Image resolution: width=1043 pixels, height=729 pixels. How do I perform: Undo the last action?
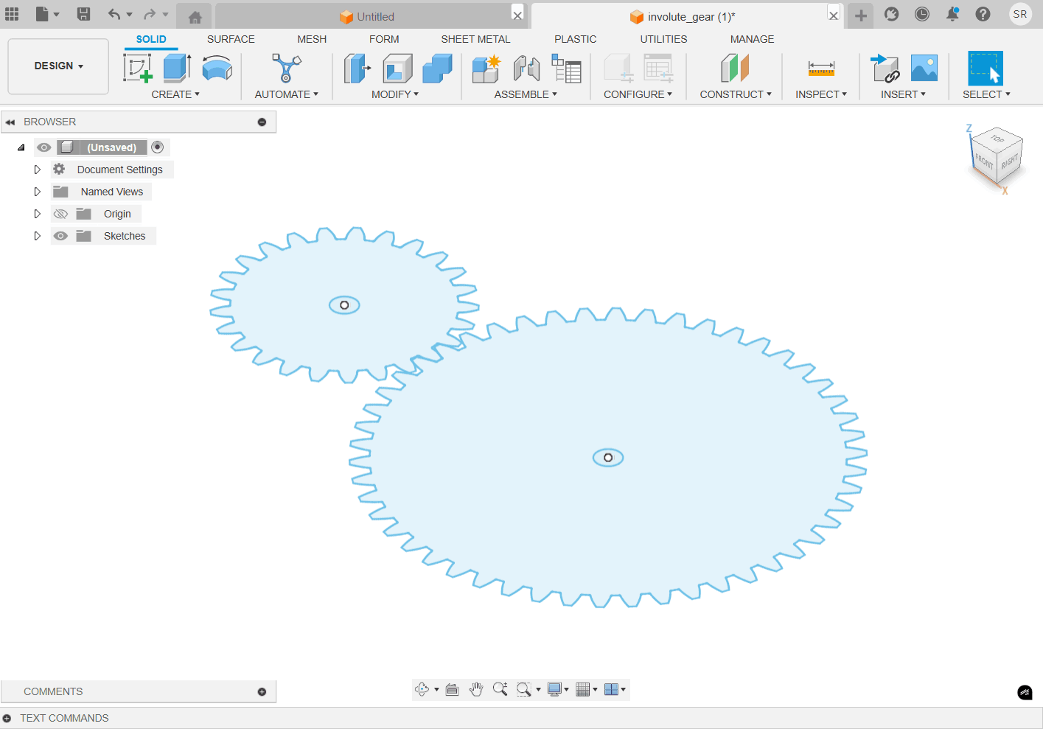pyautogui.click(x=114, y=14)
